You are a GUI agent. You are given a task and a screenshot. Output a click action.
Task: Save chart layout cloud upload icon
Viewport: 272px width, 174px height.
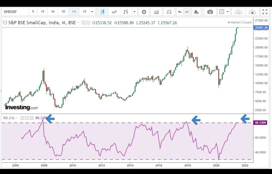[x=252, y=12]
